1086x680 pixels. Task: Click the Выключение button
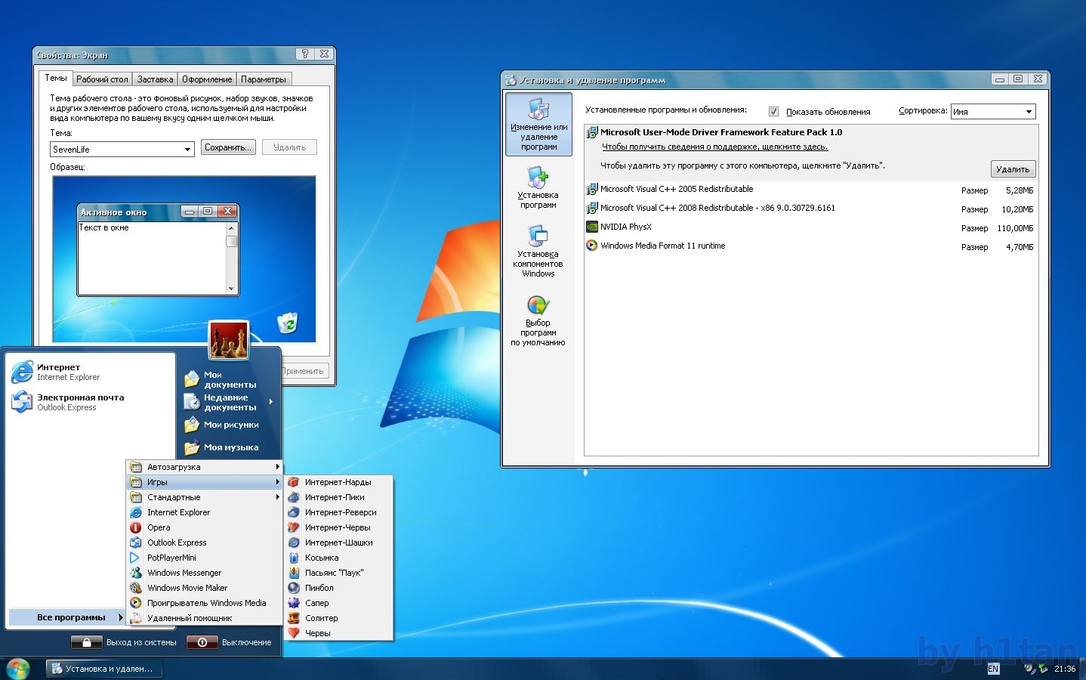pyautogui.click(x=230, y=642)
